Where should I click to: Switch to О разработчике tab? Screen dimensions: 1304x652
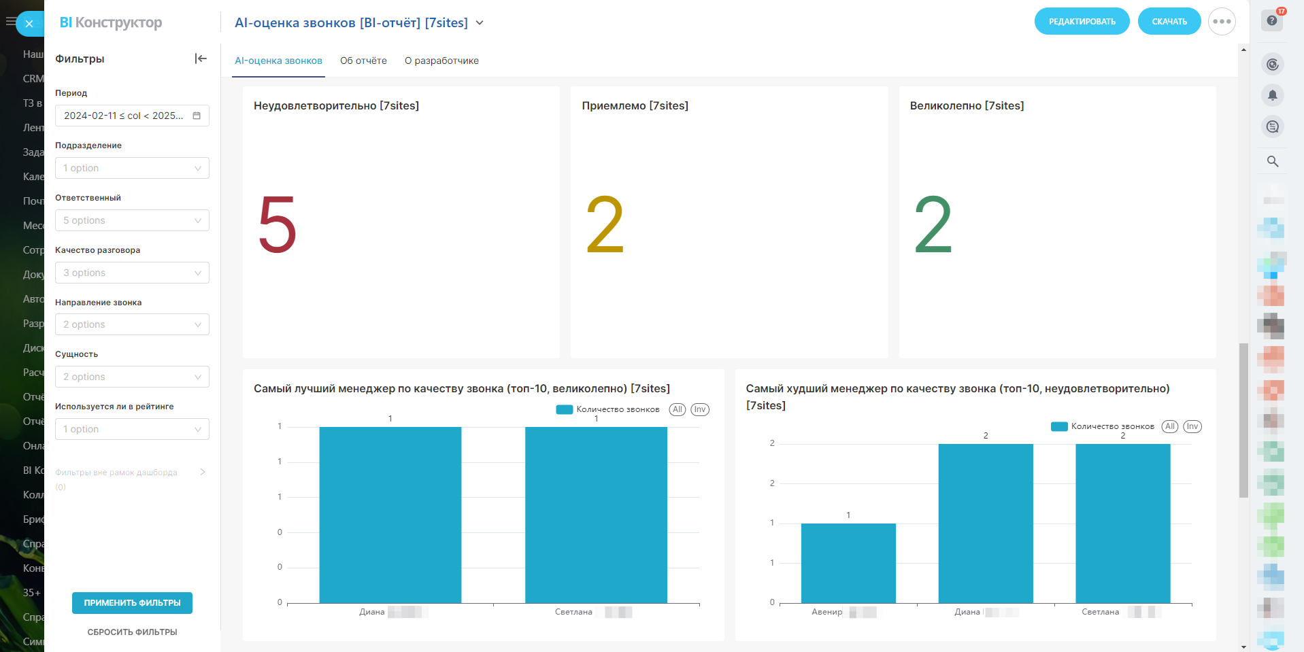441,61
